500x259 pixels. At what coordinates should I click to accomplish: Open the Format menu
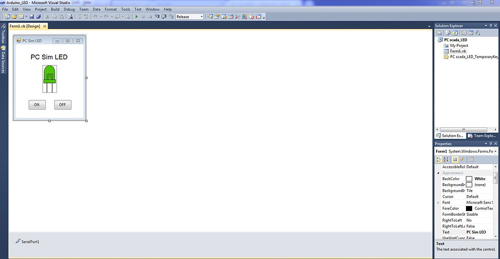pos(110,9)
